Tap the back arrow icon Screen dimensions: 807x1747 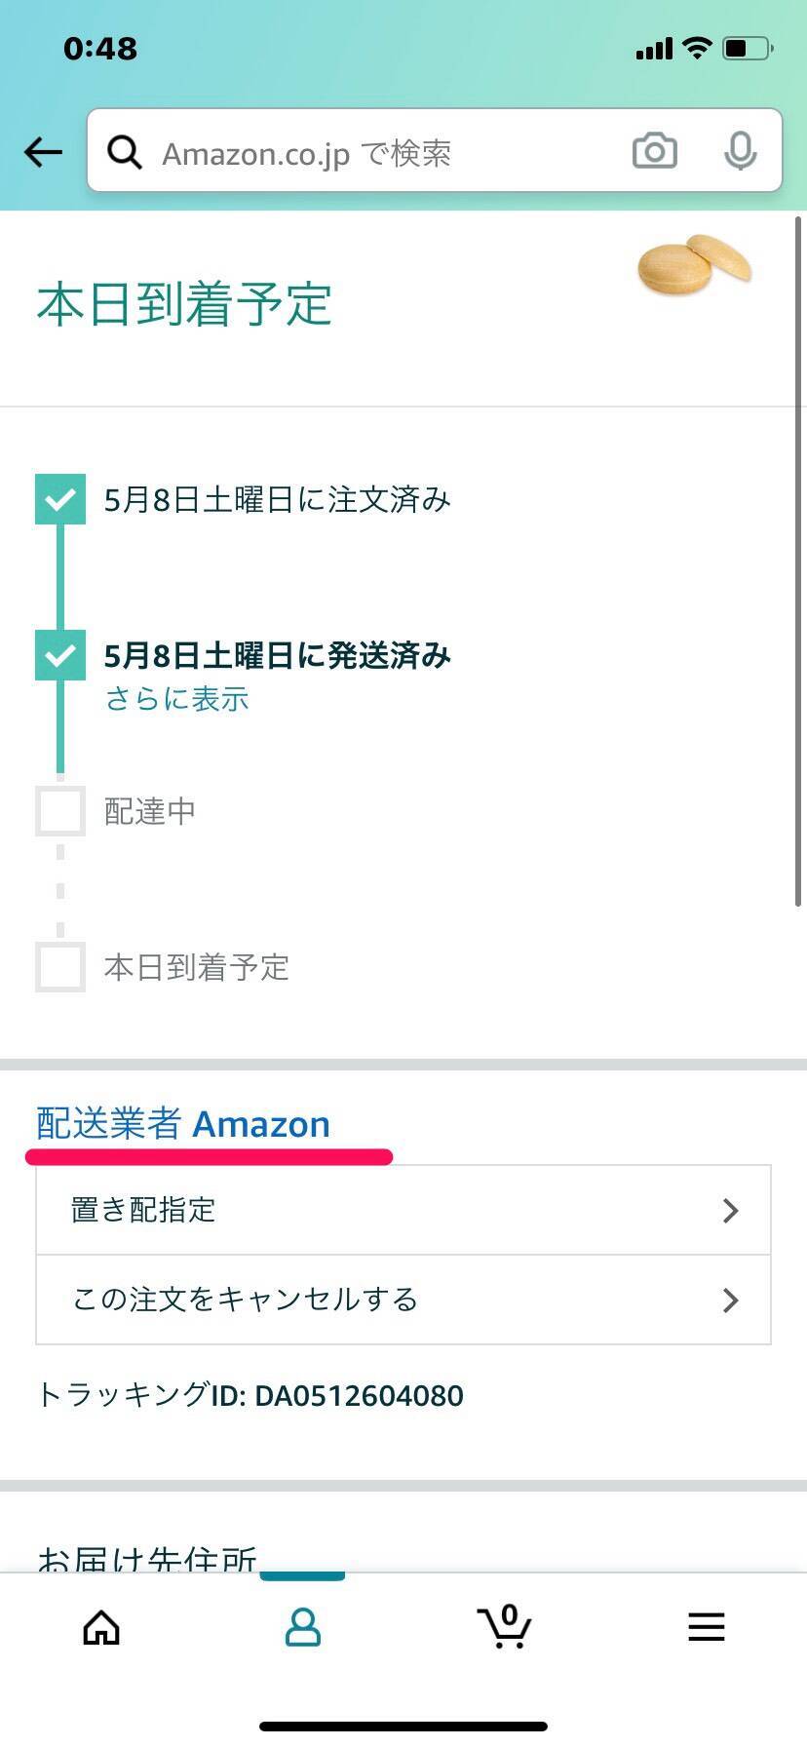(43, 152)
